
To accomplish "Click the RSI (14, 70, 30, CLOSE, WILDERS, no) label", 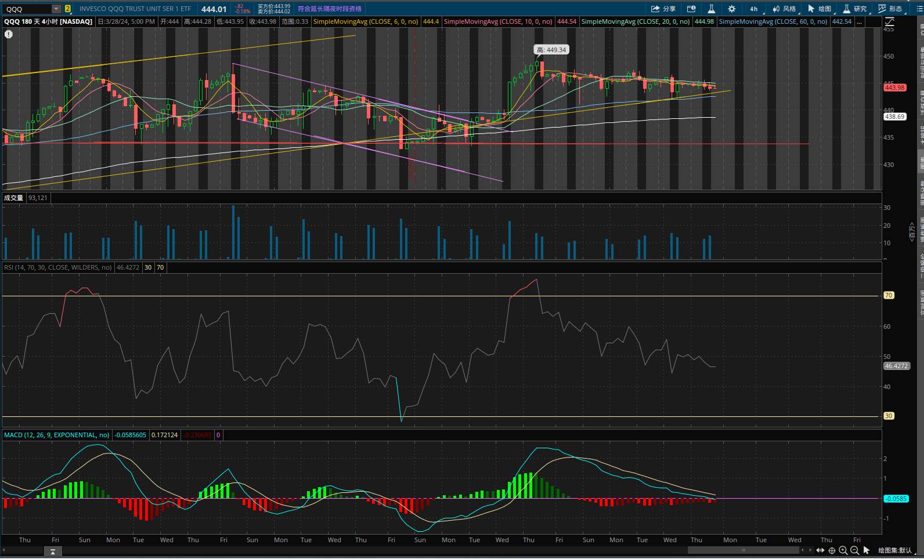I will click(x=57, y=267).
